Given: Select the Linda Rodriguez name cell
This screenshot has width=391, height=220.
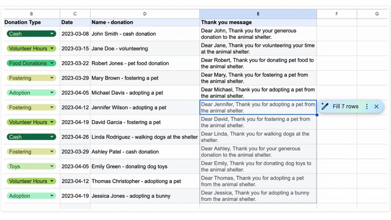Looking at the screenshot, I should coord(145,137).
